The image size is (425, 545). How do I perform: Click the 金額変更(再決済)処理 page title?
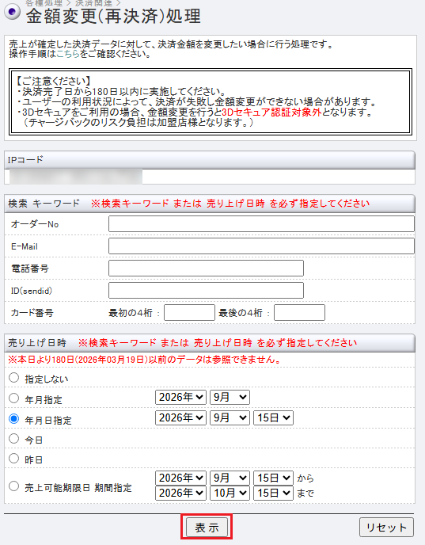coord(113,17)
